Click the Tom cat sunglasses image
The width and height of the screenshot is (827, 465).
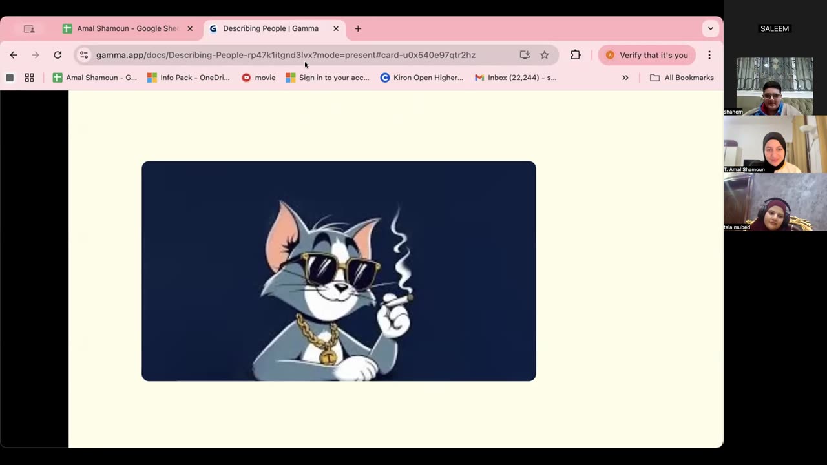tap(339, 271)
